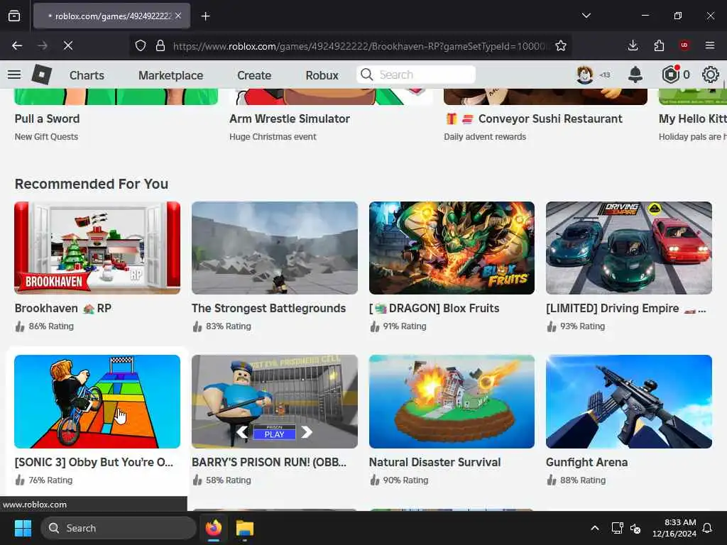
Task: Open the Firefox View icon
Action: point(14,16)
